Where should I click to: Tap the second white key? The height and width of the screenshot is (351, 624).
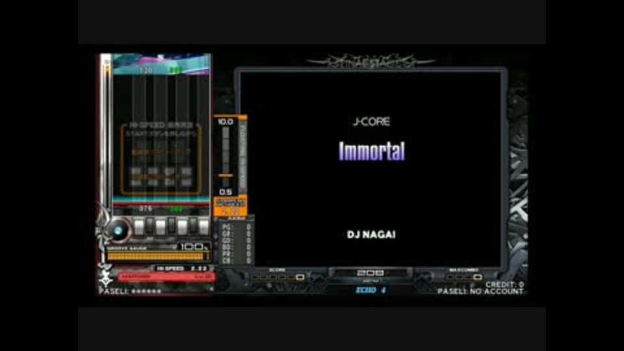[x=161, y=227]
